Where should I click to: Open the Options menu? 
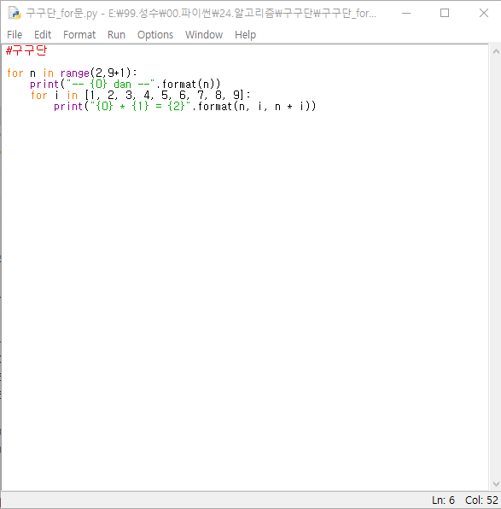point(155,34)
